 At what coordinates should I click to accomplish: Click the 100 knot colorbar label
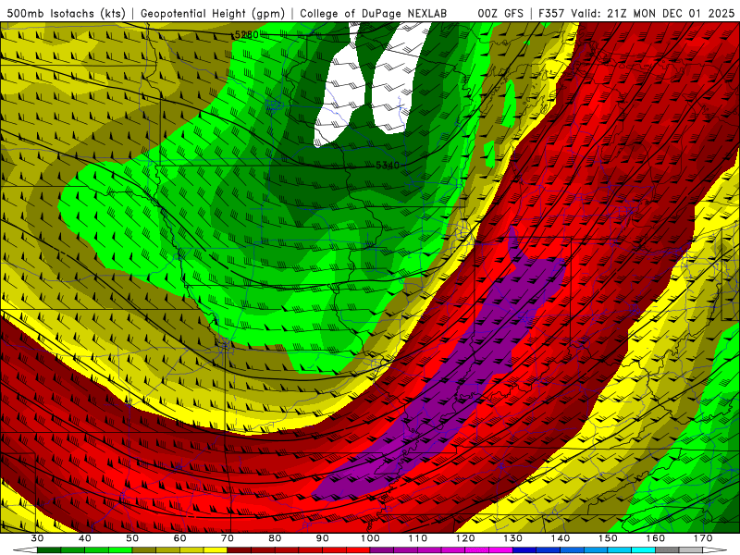371,538
